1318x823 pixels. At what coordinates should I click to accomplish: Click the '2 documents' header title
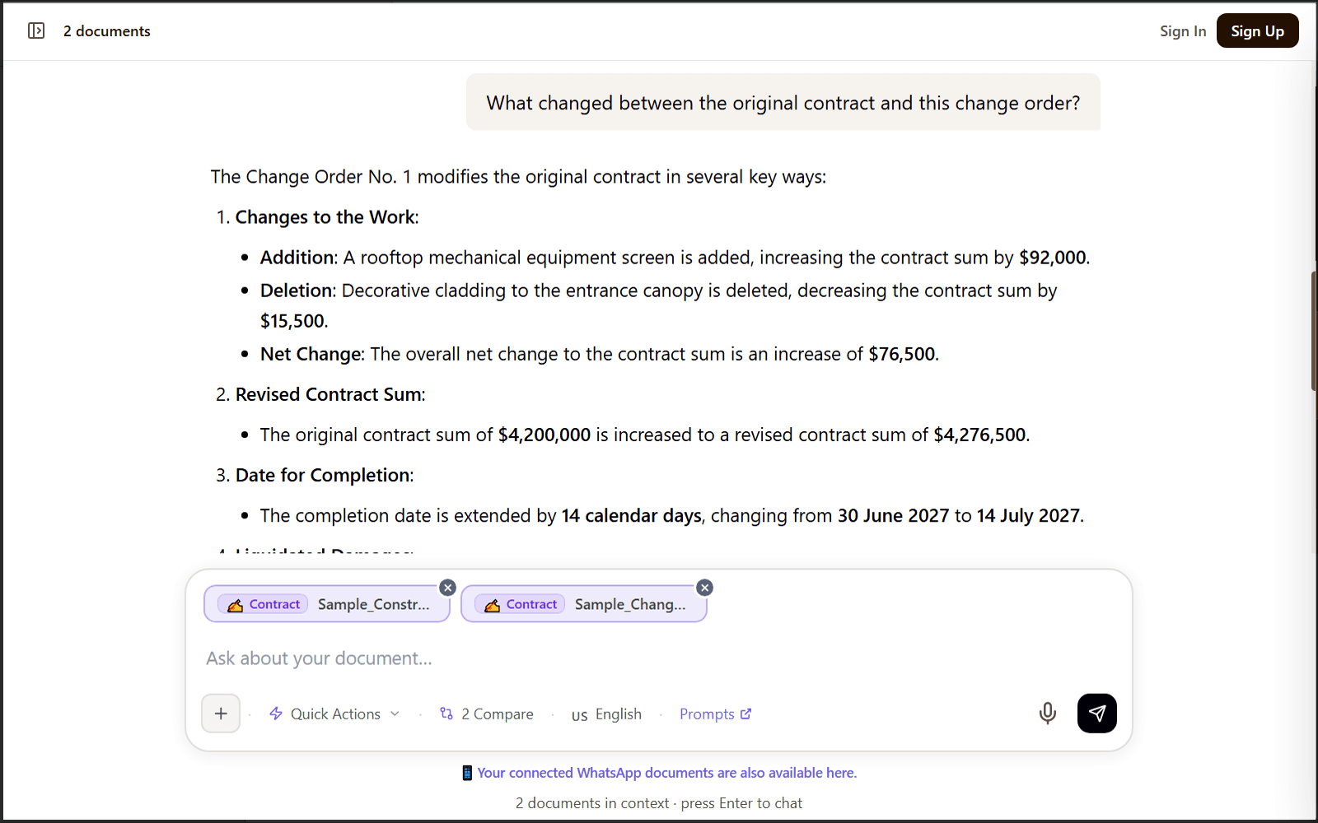click(107, 31)
